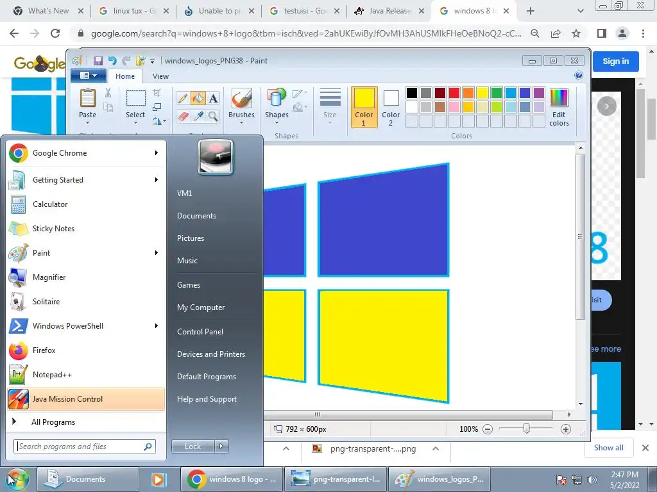Click the Windows Start orb
Image resolution: width=657 pixels, height=492 pixels.
(17, 479)
